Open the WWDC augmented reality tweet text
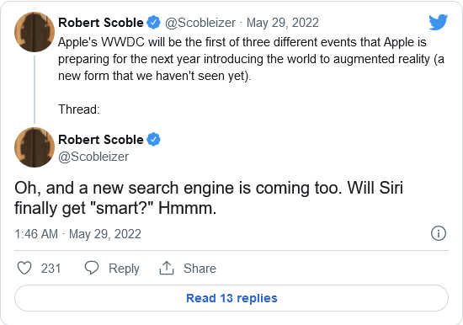This screenshot has width=463, height=325. pos(251,59)
